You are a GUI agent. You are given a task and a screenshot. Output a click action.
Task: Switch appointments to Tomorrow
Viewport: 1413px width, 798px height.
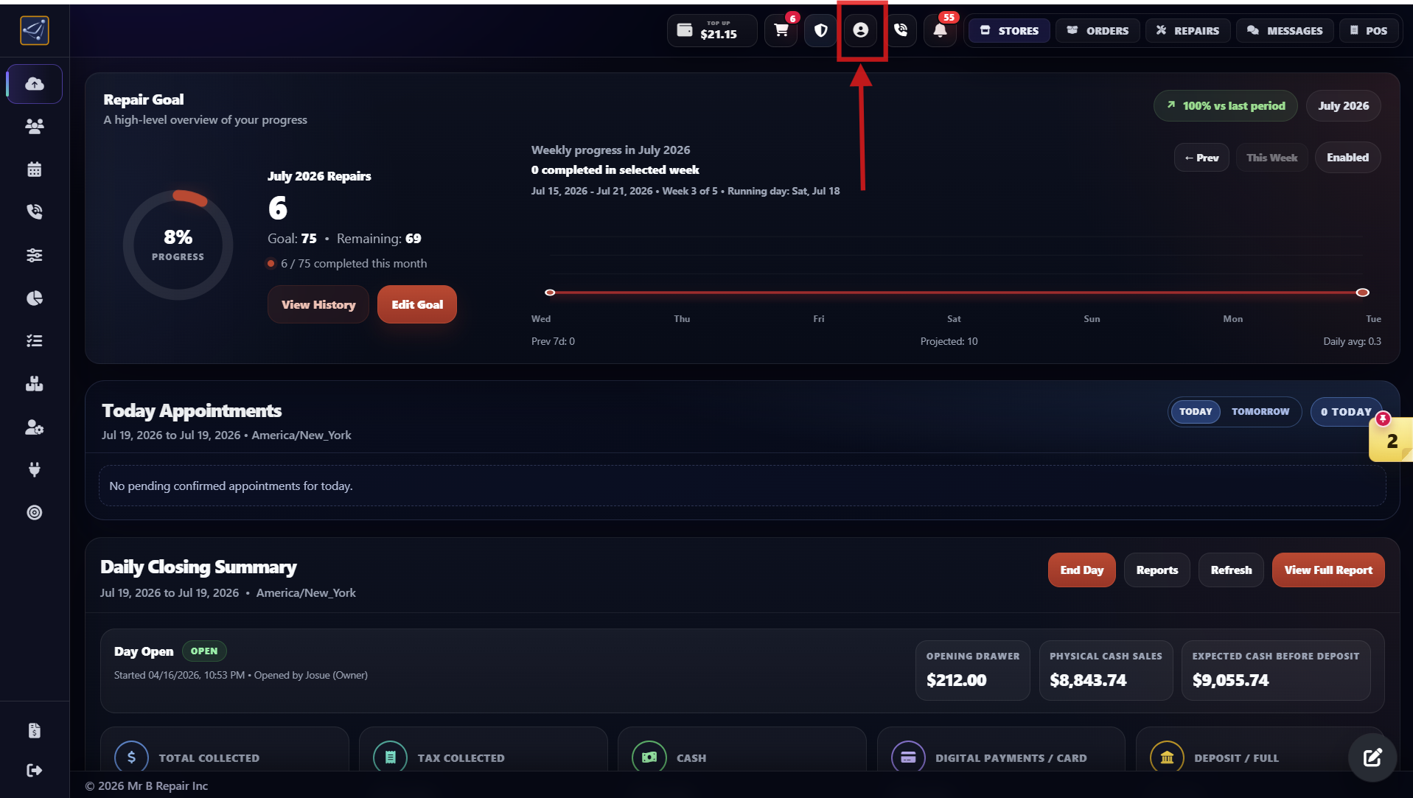[1260, 412]
